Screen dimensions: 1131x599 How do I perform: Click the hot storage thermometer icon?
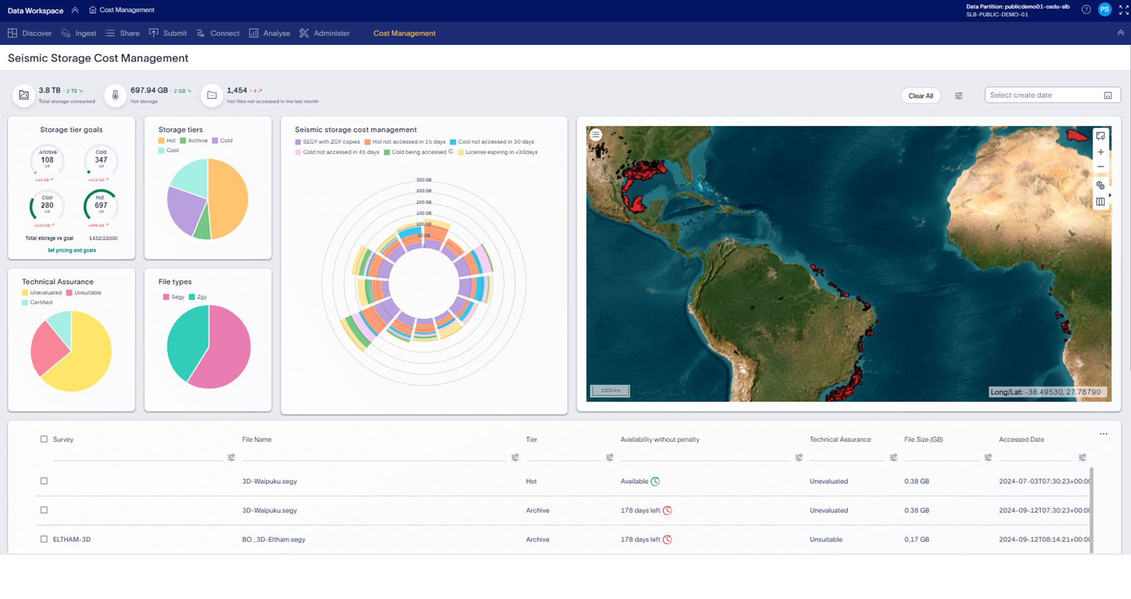pyautogui.click(x=115, y=95)
